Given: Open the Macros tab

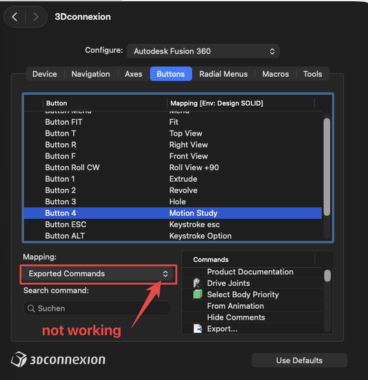Looking at the screenshot, I should coord(276,74).
